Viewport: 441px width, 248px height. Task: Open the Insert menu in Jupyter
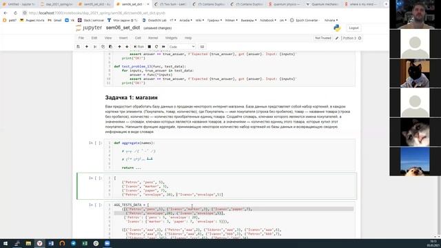click(x=123, y=38)
